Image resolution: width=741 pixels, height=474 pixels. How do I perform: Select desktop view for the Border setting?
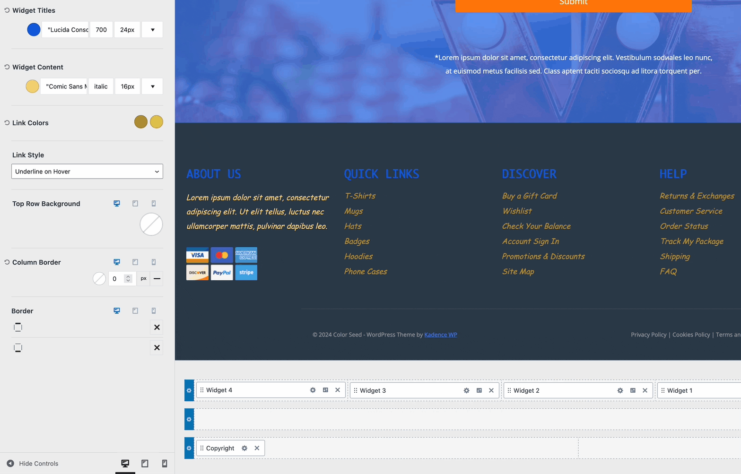(116, 310)
